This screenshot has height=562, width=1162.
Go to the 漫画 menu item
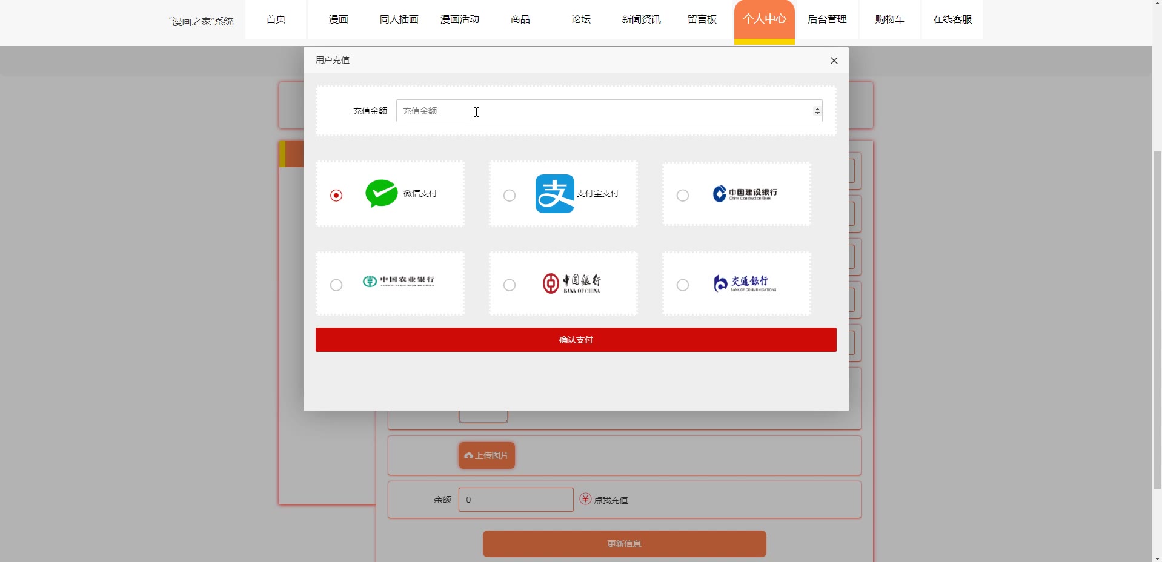click(x=339, y=19)
